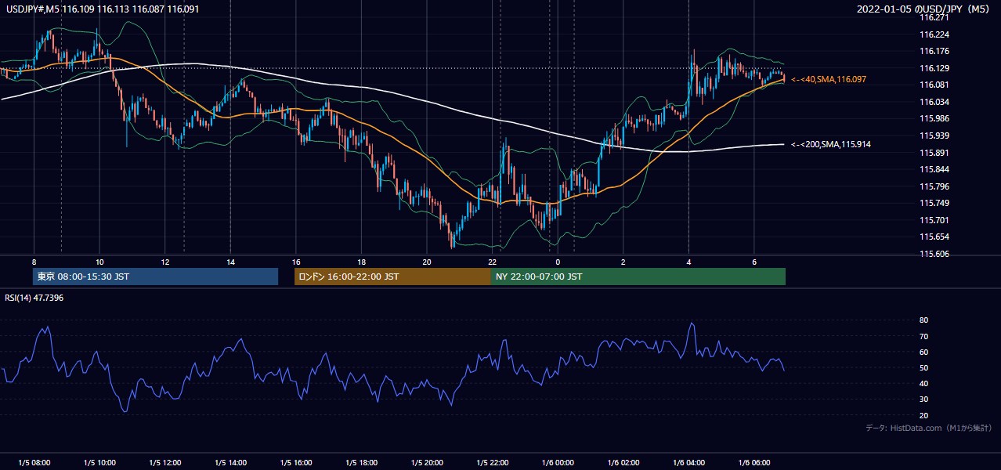1001x470 pixels.
Task: Click hour label 4 under price chart
Action: tap(688, 262)
